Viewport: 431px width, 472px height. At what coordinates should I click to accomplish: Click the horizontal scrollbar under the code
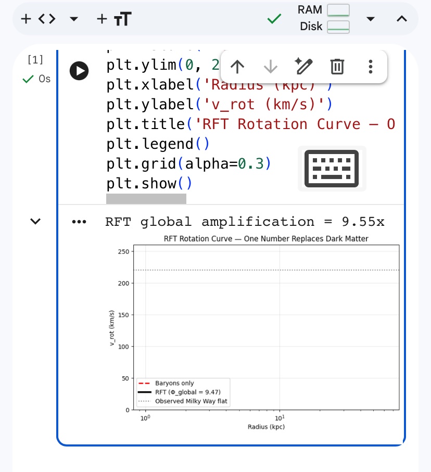pos(146,199)
